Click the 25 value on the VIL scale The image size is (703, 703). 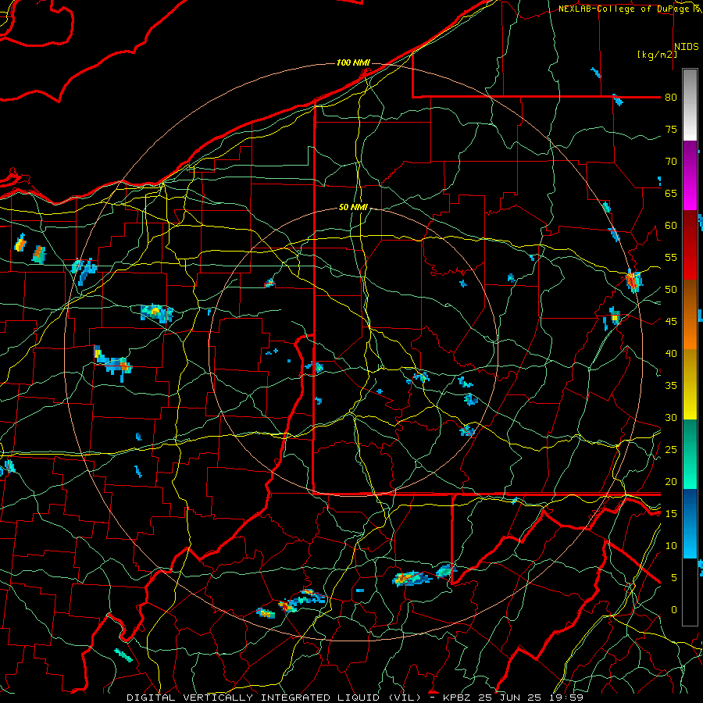pos(671,450)
